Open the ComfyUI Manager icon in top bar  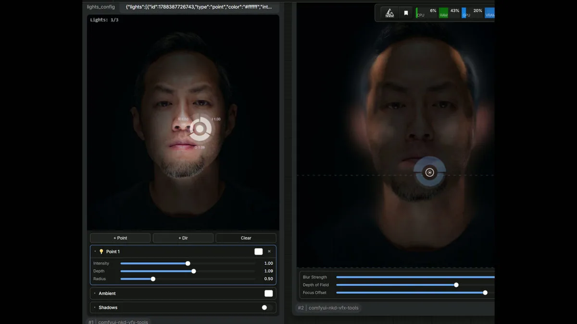[x=389, y=13]
